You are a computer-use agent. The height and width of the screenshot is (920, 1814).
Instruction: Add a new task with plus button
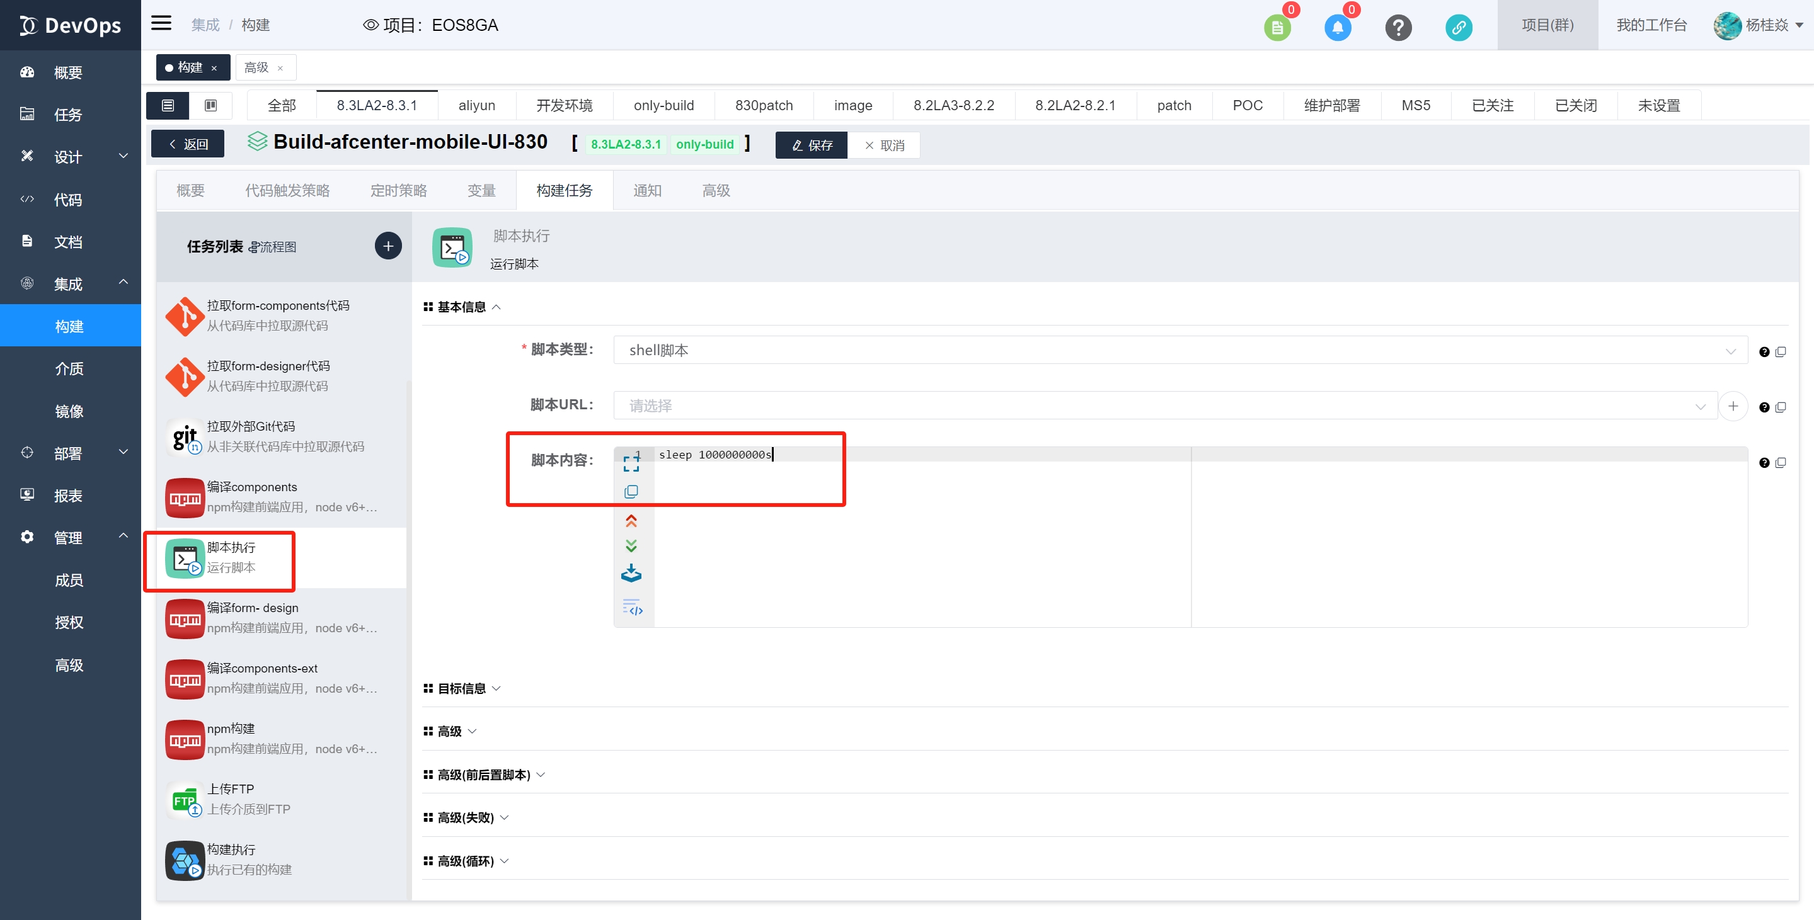(388, 246)
